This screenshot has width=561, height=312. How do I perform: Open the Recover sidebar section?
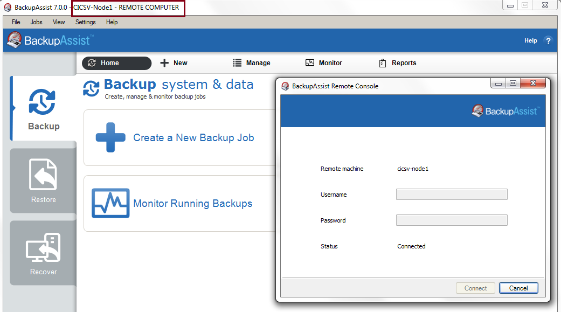tap(43, 253)
